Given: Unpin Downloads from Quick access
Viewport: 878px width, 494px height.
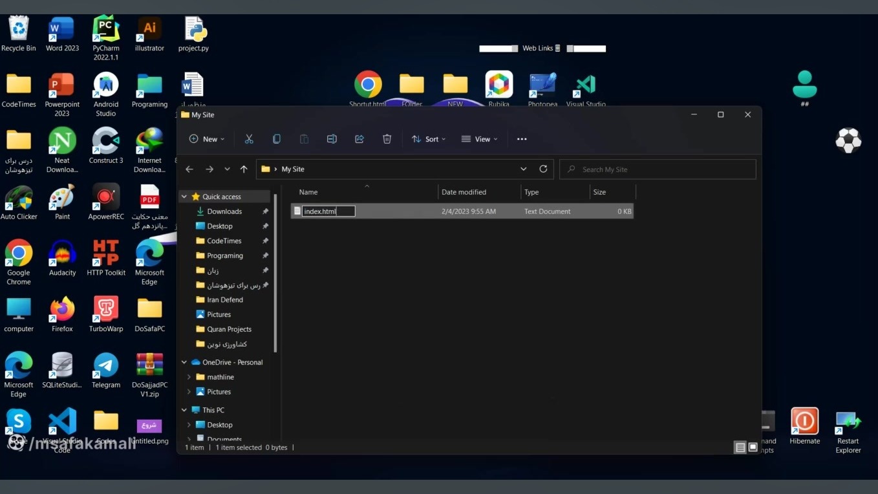Looking at the screenshot, I should [x=265, y=211].
